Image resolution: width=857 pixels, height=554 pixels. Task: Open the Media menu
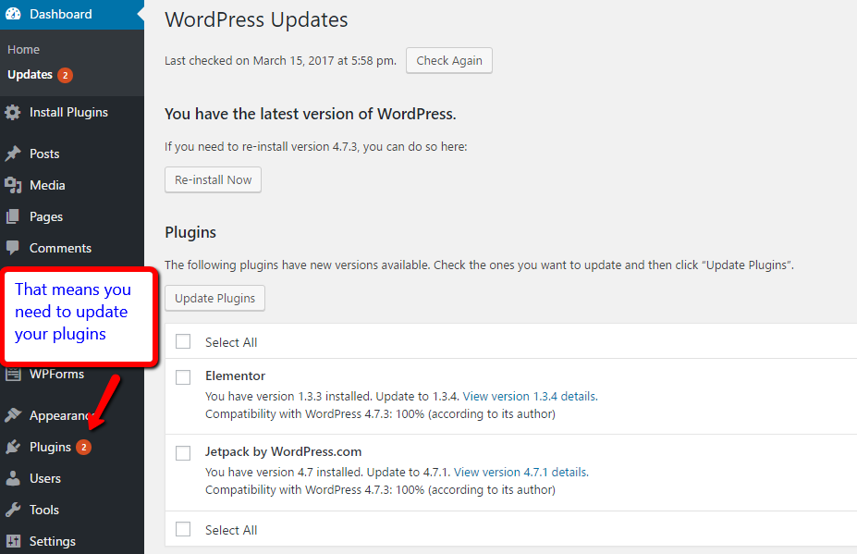coord(72,185)
